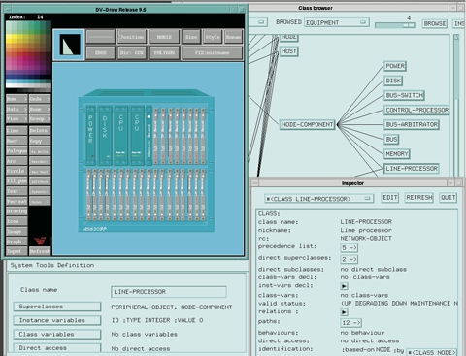
Task: Select the HOST class node
Action: click(x=288, y=51)
